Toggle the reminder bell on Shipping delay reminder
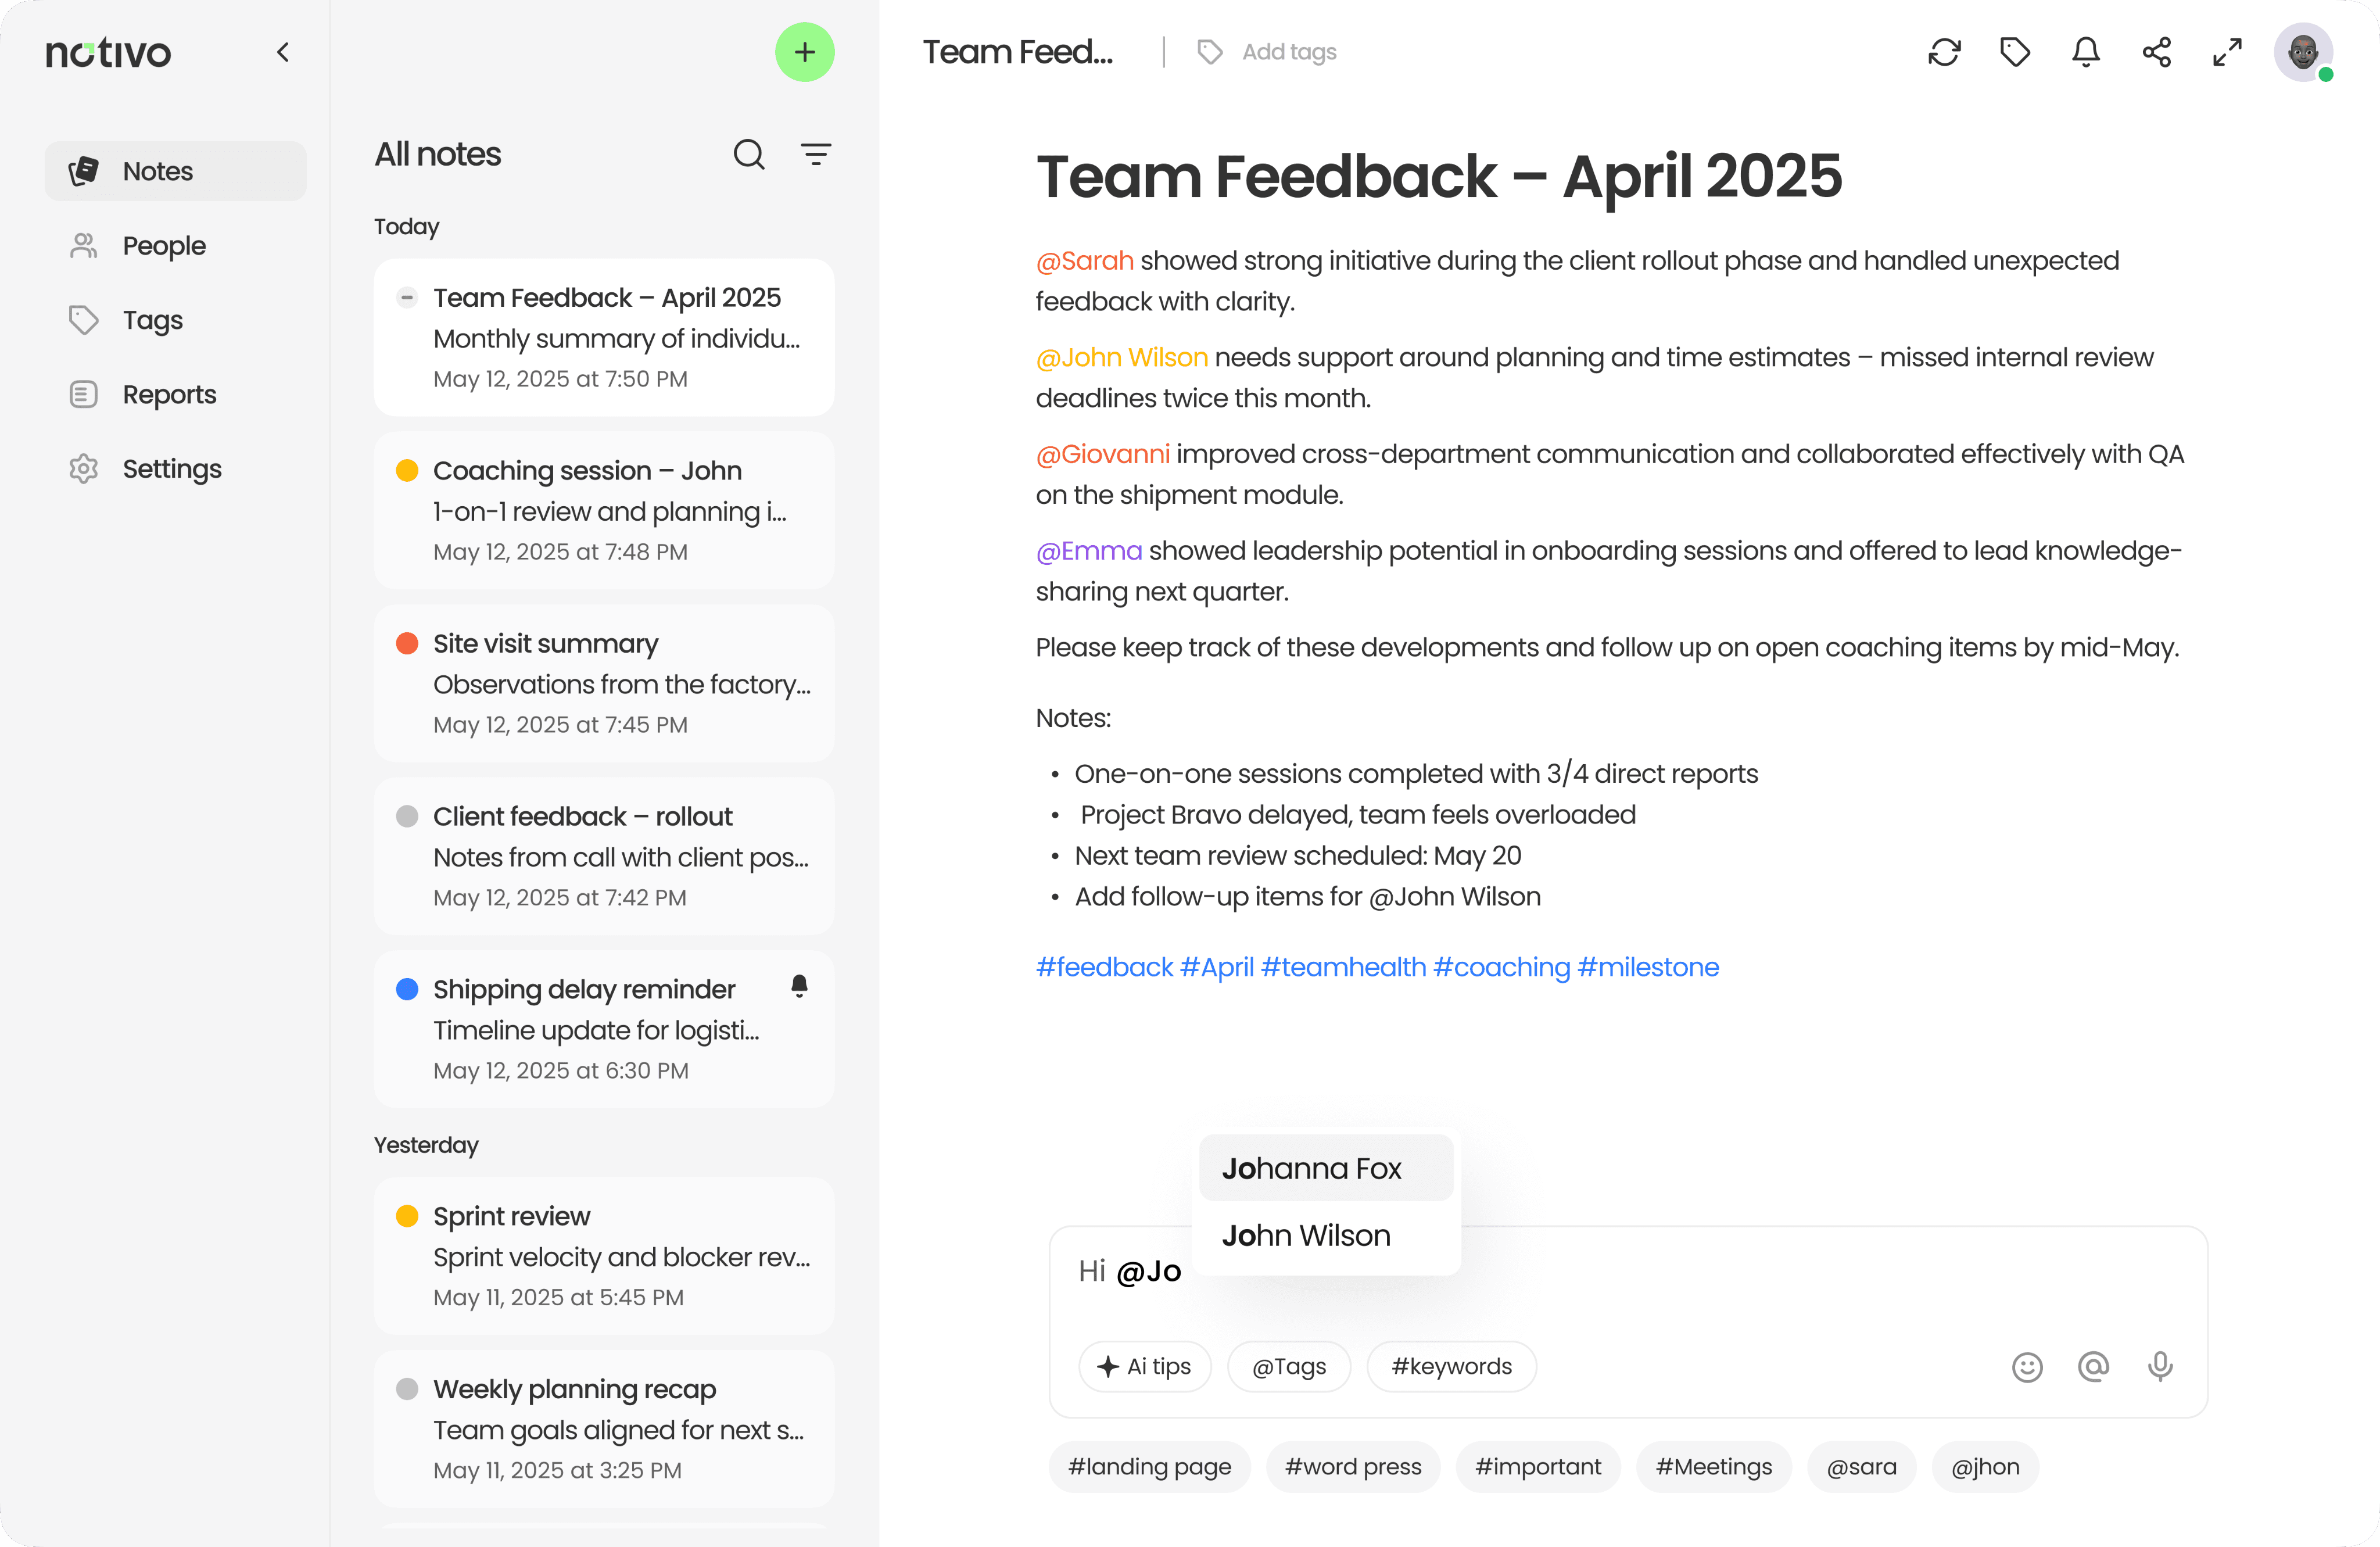 click(799, 986)
